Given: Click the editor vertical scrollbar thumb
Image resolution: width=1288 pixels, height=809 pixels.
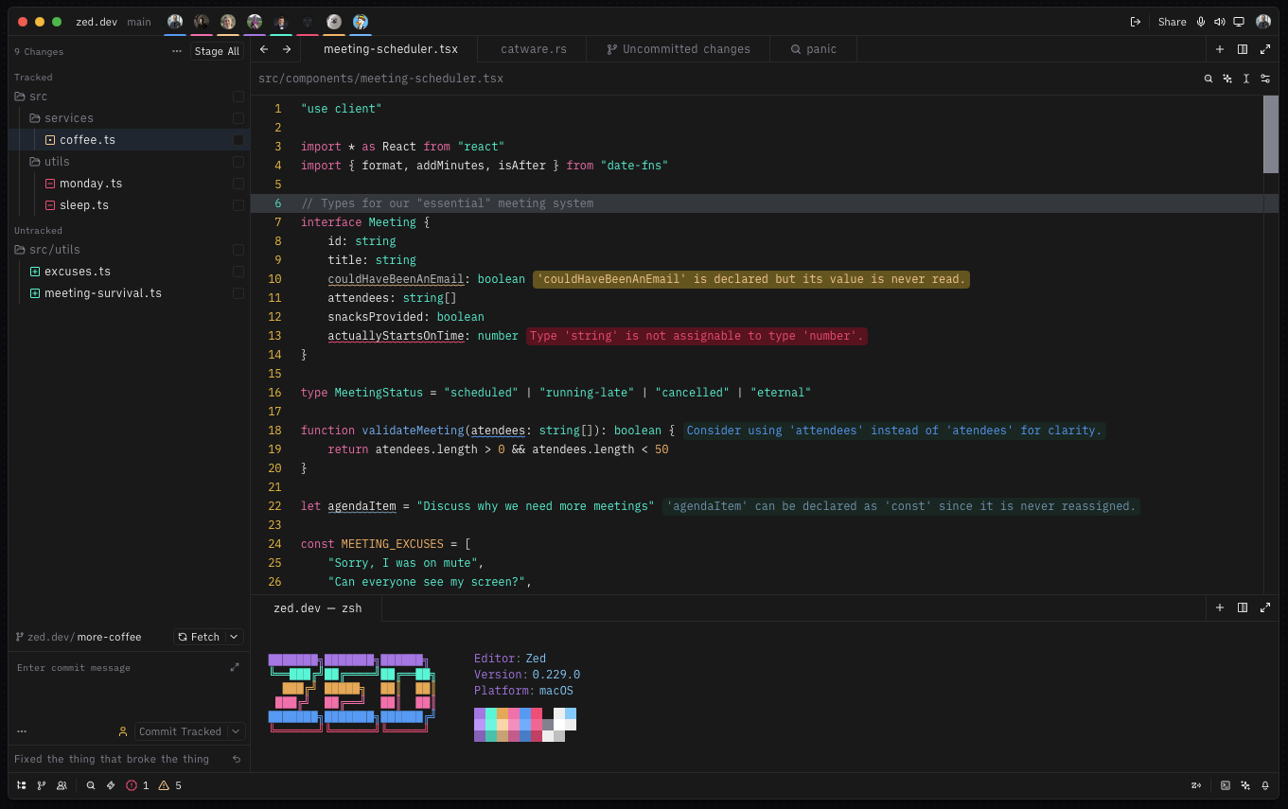Looking at the screenshot, I should coord(1271,134).
